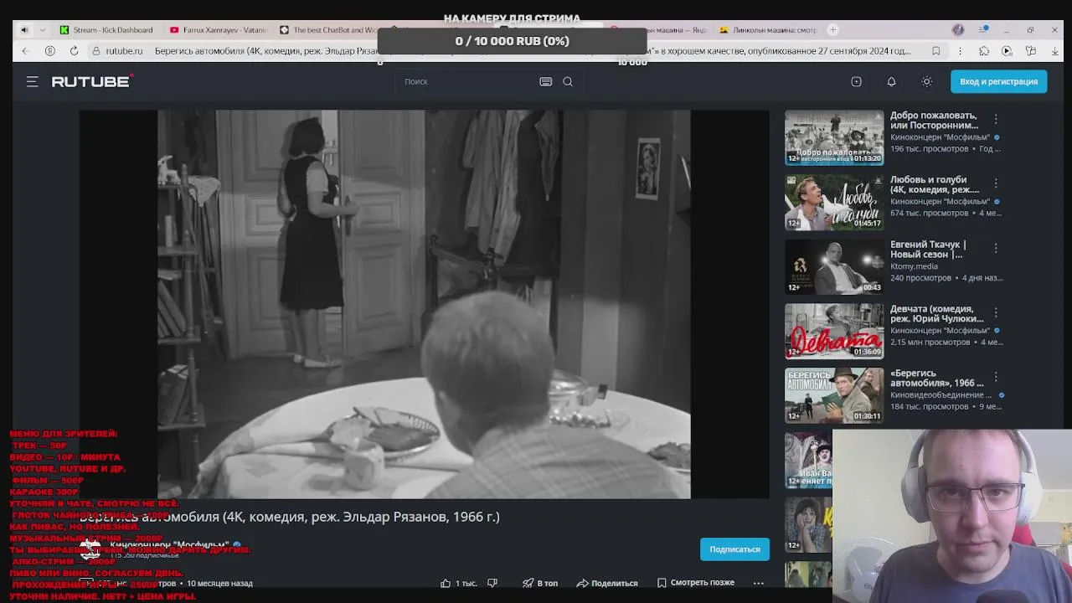Boost video with В топ rocket
This screenshot has width=1072, height=603.
(x=540, y=583)
